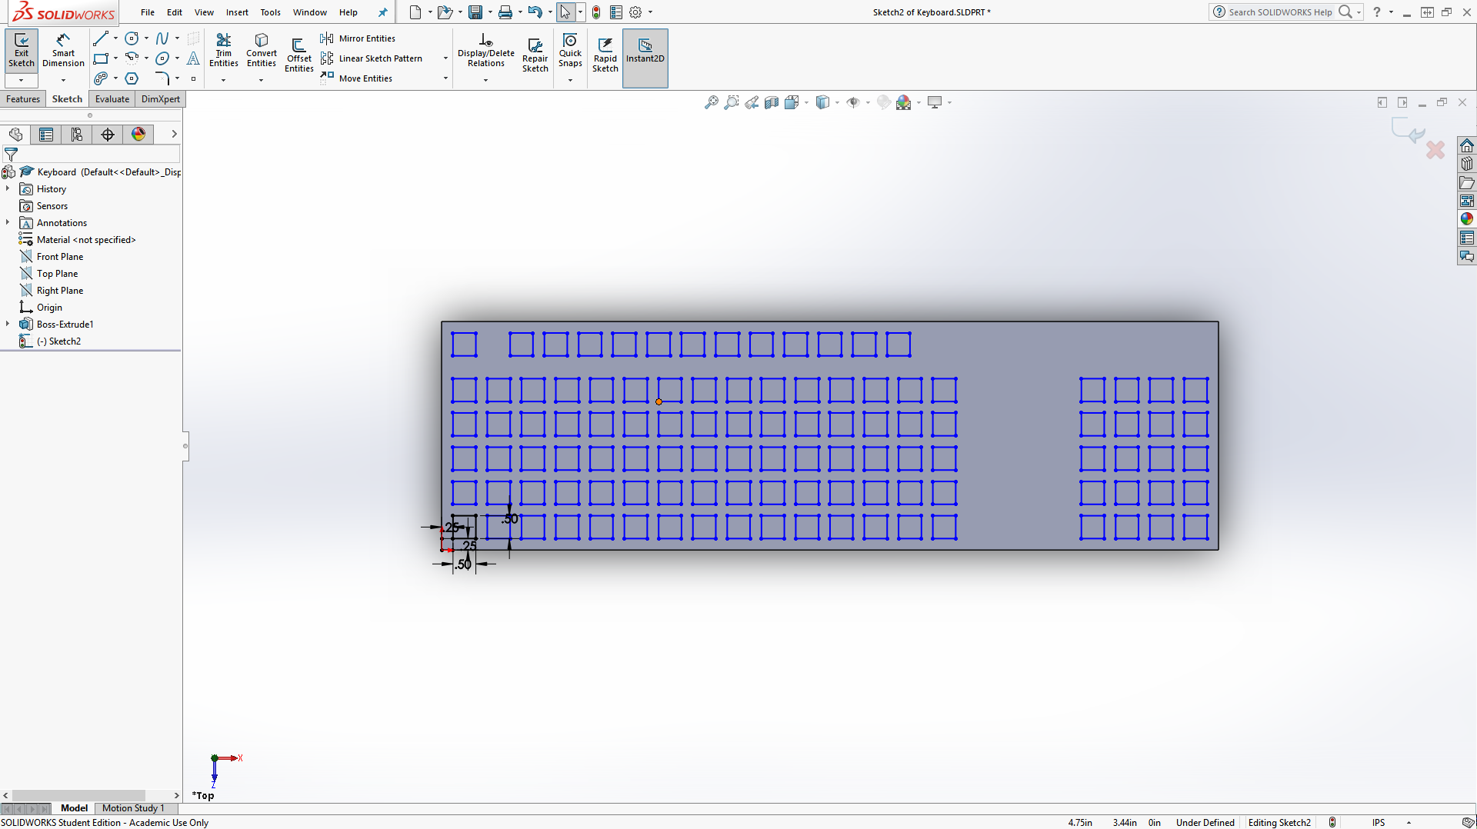Select the sketch Point tool
This screenshot has width=1477, height=829.
point(193,78)
